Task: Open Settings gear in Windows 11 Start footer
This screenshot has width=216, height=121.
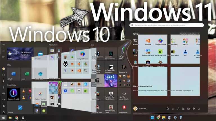Action: (x=194, y=108)
